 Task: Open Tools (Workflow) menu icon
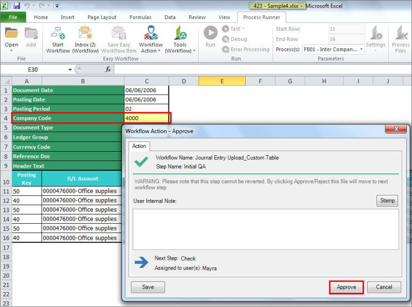click(x=180, y=34)
